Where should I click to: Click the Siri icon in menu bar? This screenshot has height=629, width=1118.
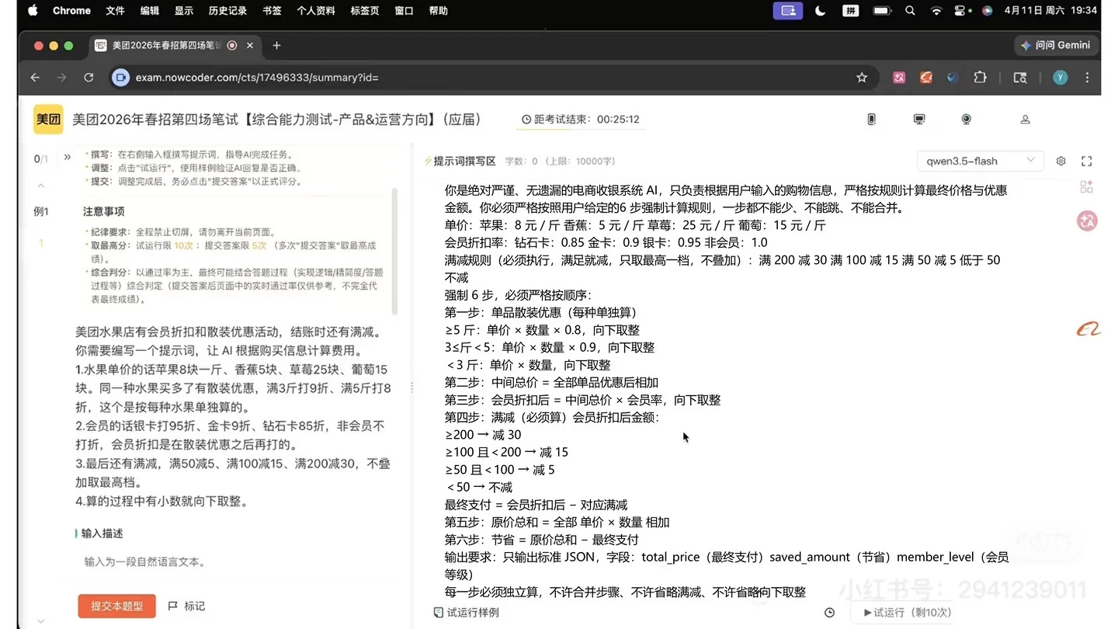987,11
